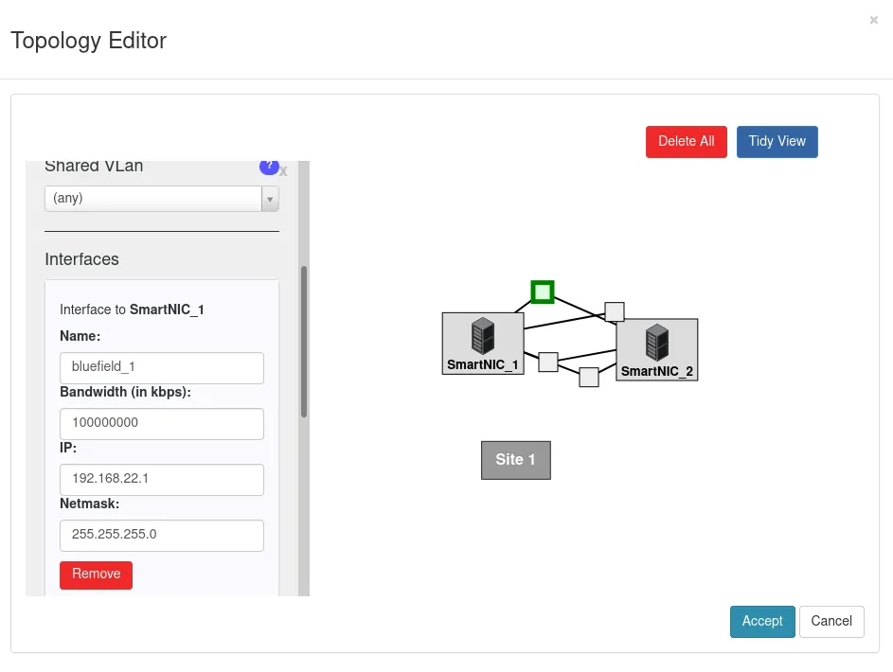The image size is (893, 672).
Task: Close the Topology Editor dialog
Action: click(x=874, y=21)
